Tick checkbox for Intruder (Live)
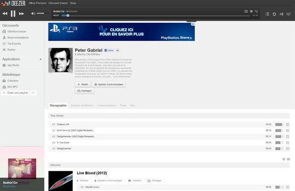Viewport: 295px width, 191px height. click(x=288, y=187)
